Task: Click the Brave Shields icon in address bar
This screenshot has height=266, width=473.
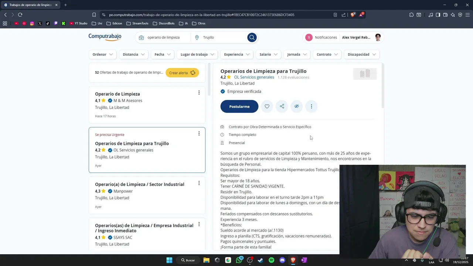Action: pos(353,15)
